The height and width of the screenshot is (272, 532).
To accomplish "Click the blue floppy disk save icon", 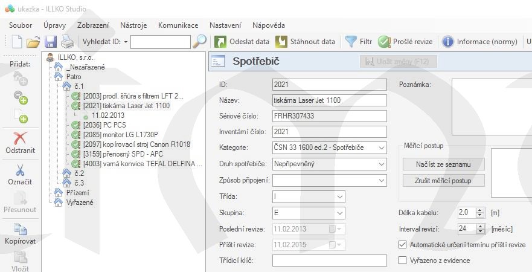I will coord(51,42).
